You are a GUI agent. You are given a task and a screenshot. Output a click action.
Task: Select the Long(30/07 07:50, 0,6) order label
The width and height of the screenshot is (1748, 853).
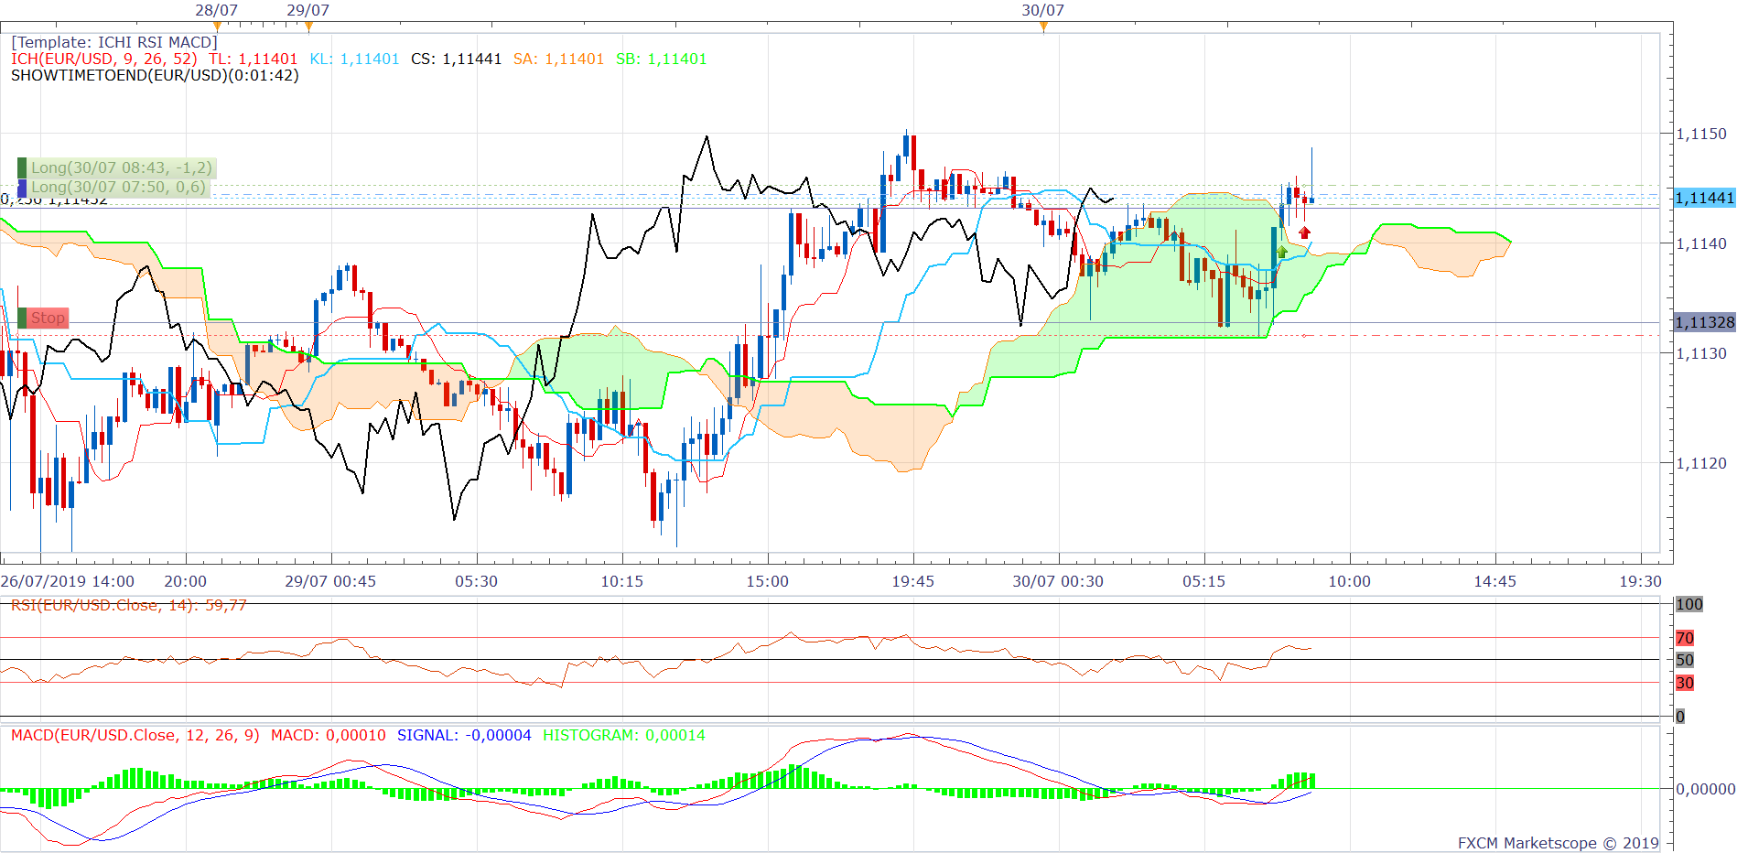tap(118, 188)
